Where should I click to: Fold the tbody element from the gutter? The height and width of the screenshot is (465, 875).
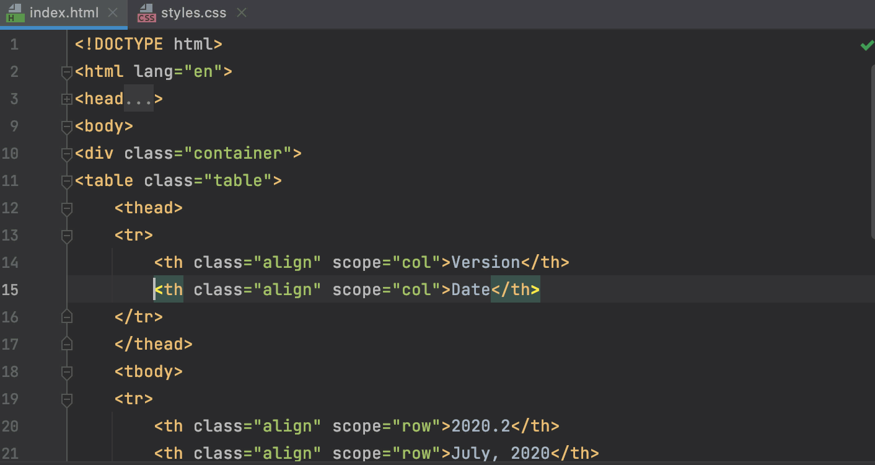66,371
